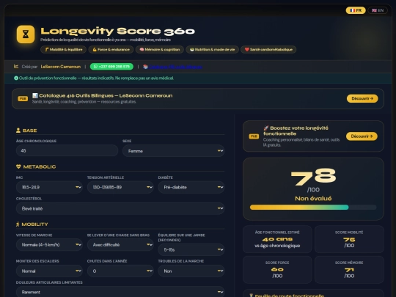Click the chart icon beside Créé par
The width and height of the screenshot is (396, 297).
16,67
